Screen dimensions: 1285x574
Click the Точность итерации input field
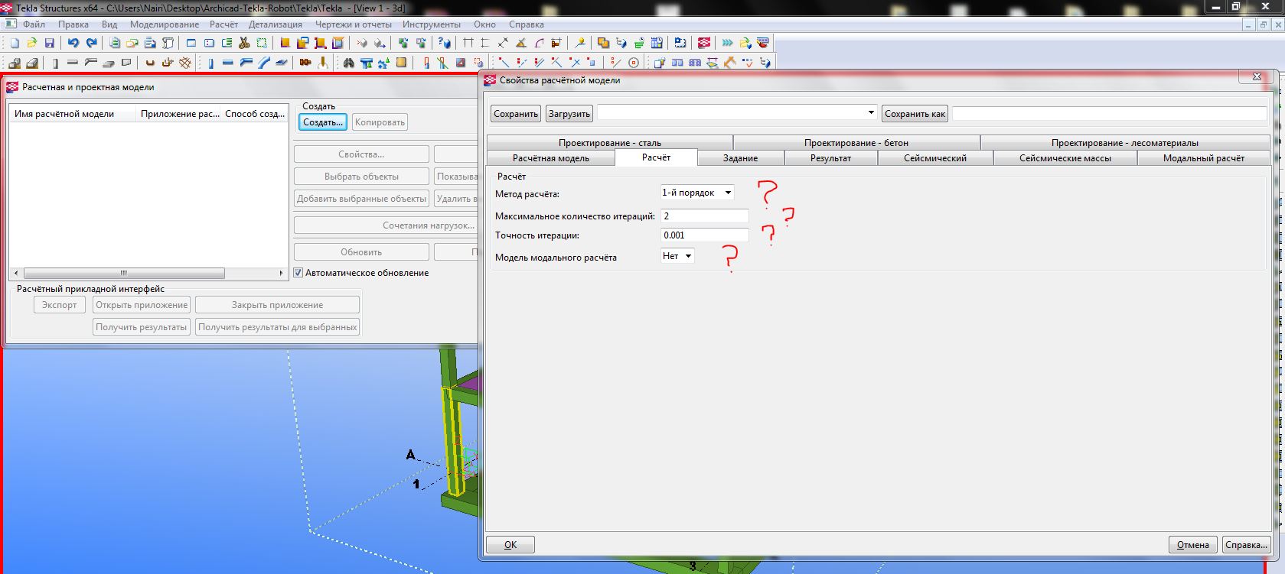click(x=704, y=235)
